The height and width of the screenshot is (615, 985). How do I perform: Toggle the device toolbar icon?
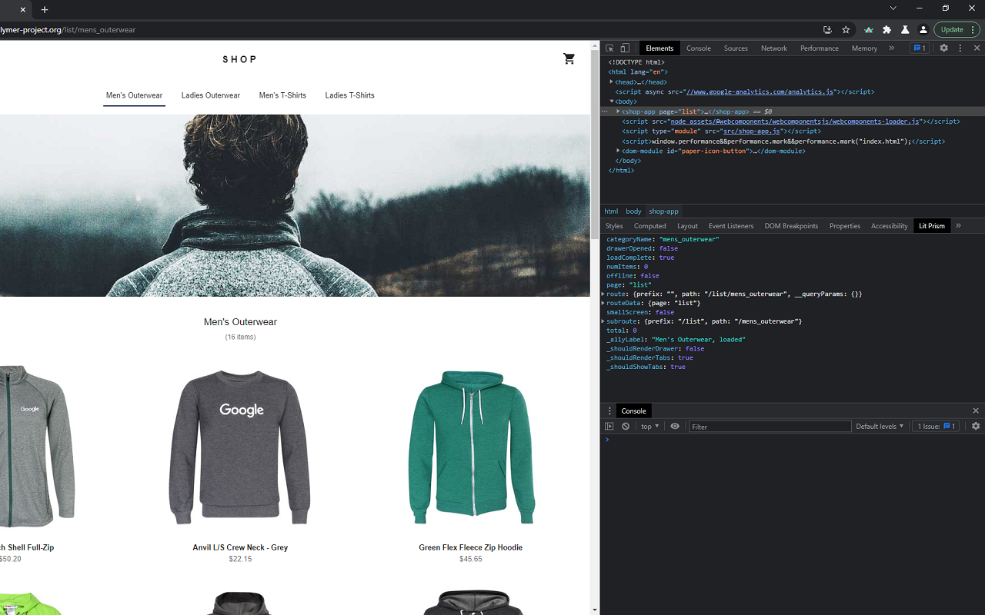pyautogui.click(x=625, y=48)
